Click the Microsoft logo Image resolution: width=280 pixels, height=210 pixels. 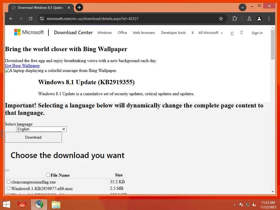(29, 32)
